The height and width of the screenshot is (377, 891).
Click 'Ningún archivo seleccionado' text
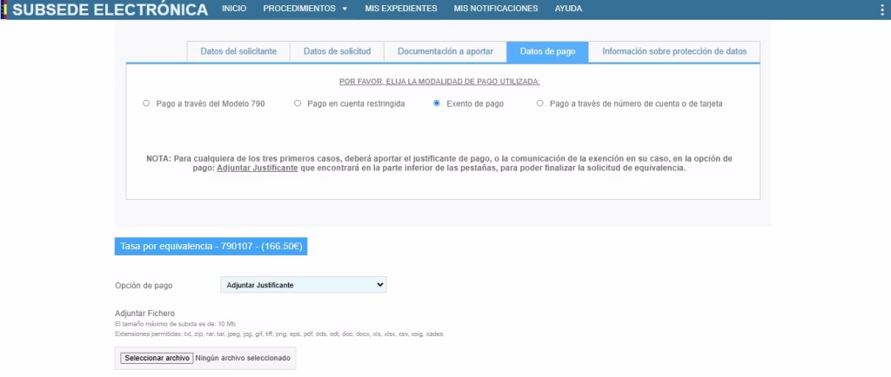(x=244, y=358)
